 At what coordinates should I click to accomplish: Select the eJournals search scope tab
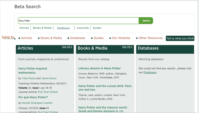tap(83, 28)
